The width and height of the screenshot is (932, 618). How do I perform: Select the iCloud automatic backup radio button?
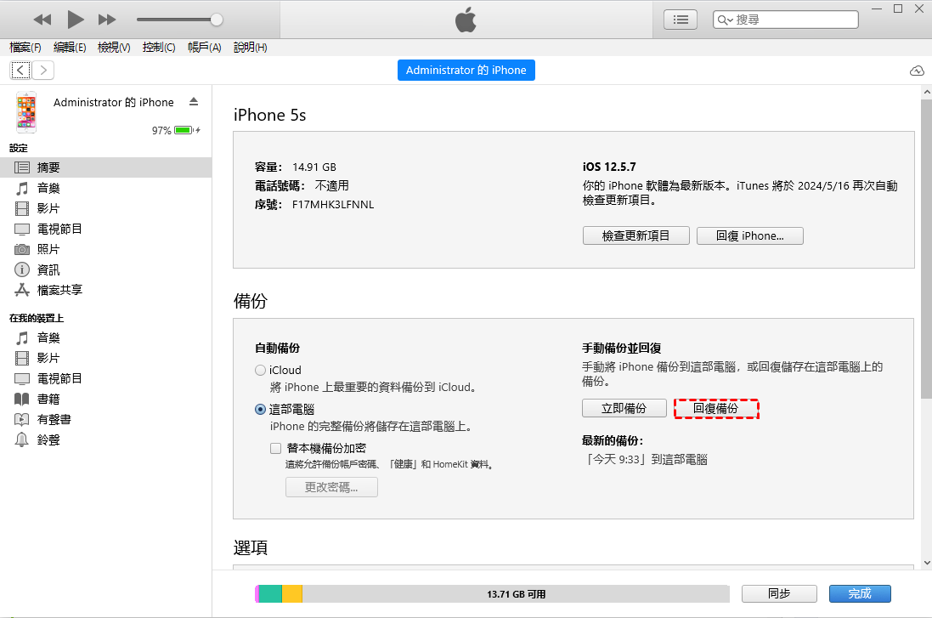click(260, 371)
